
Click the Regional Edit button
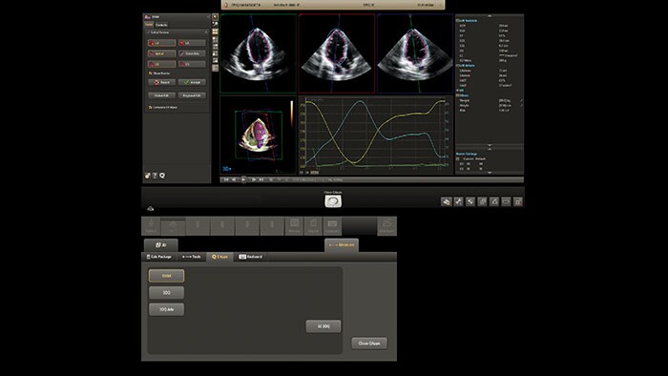[x=192, y=95]
